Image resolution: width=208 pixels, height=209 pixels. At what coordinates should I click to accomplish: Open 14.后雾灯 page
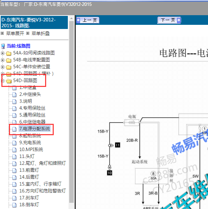click(x=29, y=177)
